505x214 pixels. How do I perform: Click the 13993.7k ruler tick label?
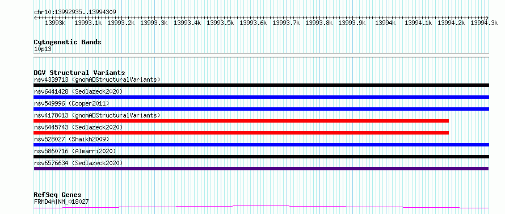pyautogui.click(x=287, y=23)
